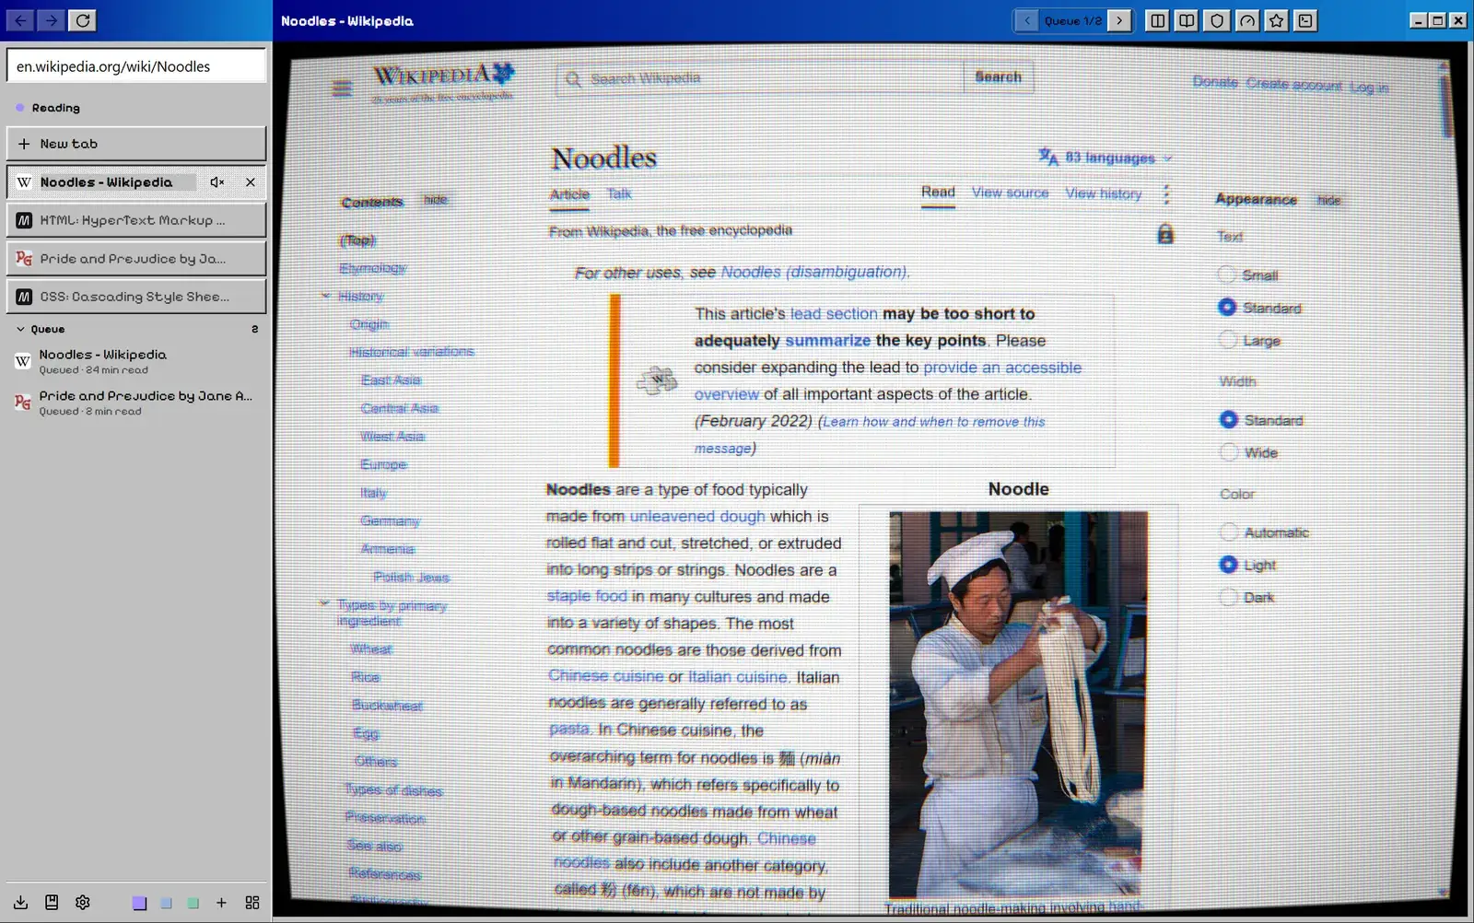This screenshot has height=923, width=1474.
Task: Open the terminal console icon
Action: [1305, 20]
